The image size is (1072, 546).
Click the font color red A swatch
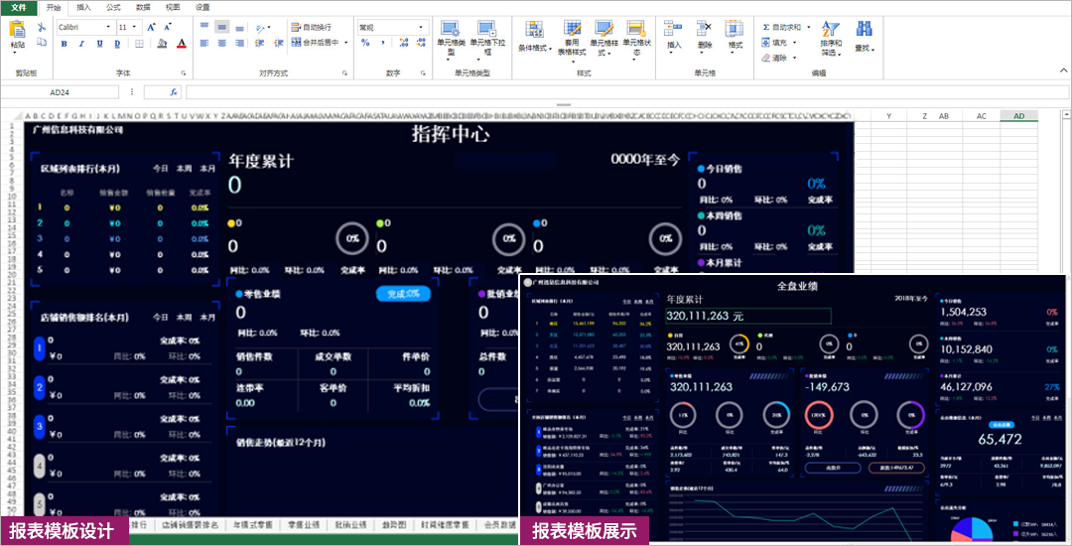[181, 44]
